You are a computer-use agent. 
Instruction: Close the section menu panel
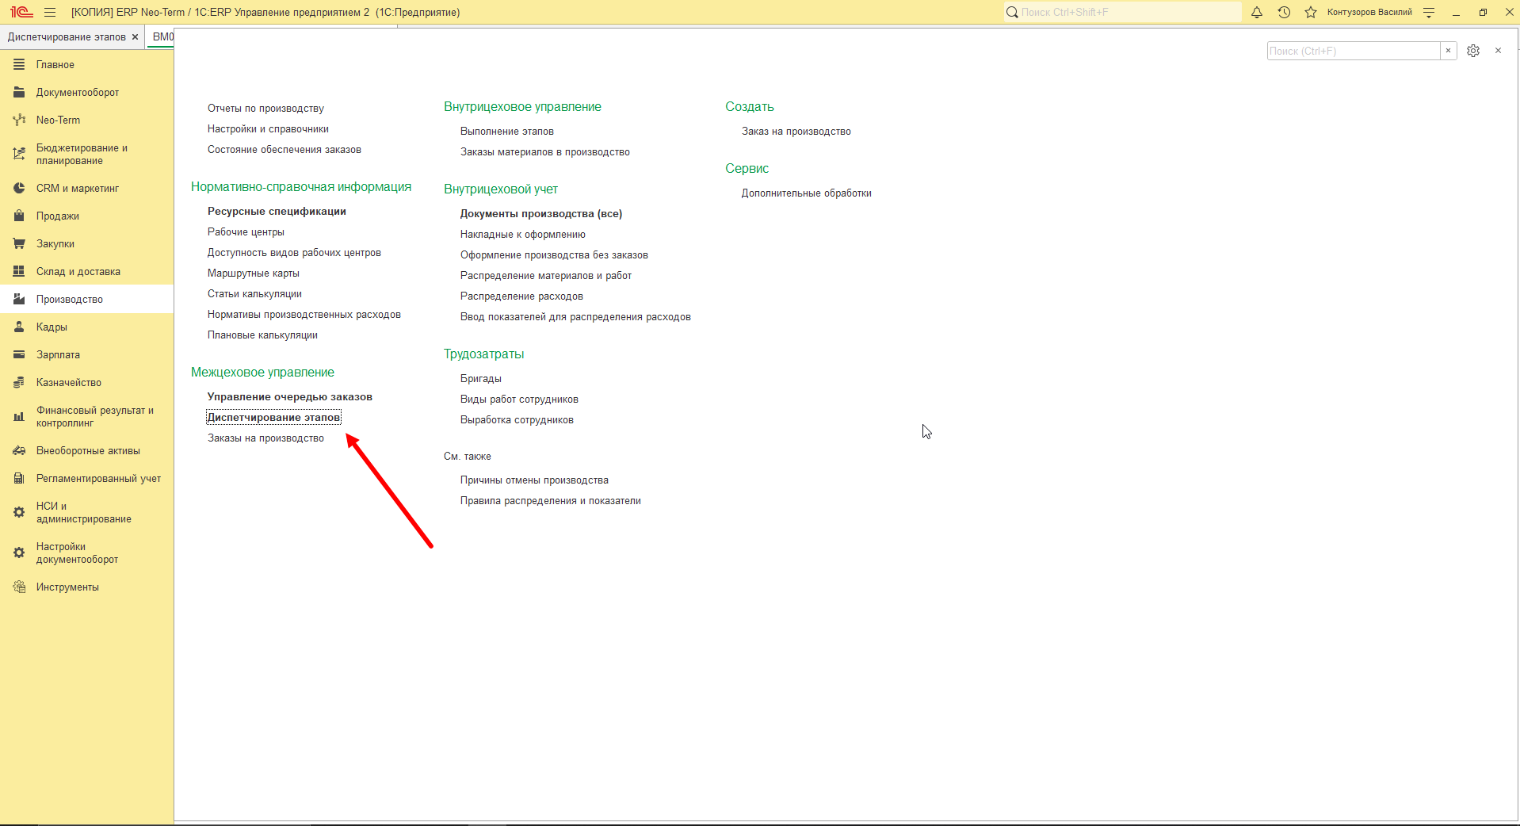coord(1498,51)
